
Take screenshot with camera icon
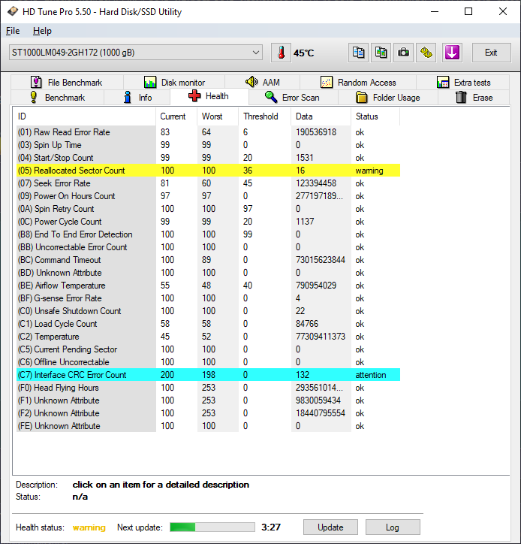tap(403, 53)
